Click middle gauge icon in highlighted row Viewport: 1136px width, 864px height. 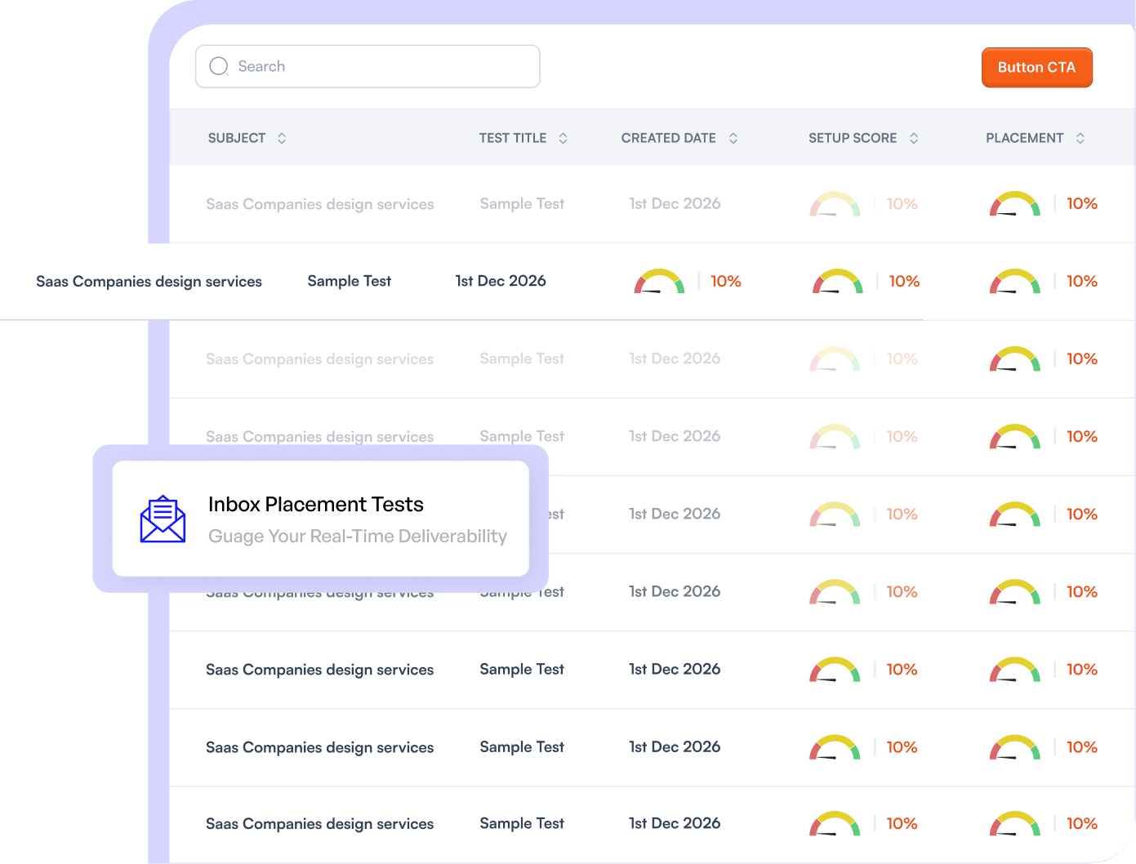tap(837, 282)
